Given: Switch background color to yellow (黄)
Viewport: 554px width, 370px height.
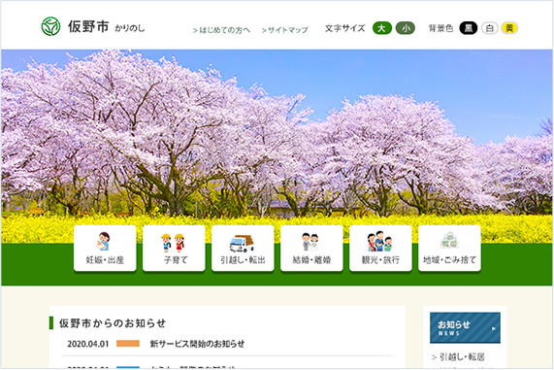Looking at the screenshot, I should pos(509,28).
